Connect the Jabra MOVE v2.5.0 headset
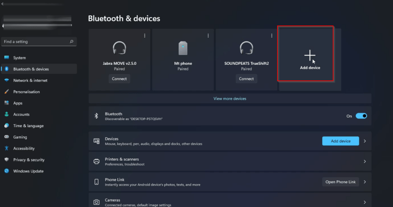The width and height of the screenshot is (393, 207). click(x=119, y=79)
